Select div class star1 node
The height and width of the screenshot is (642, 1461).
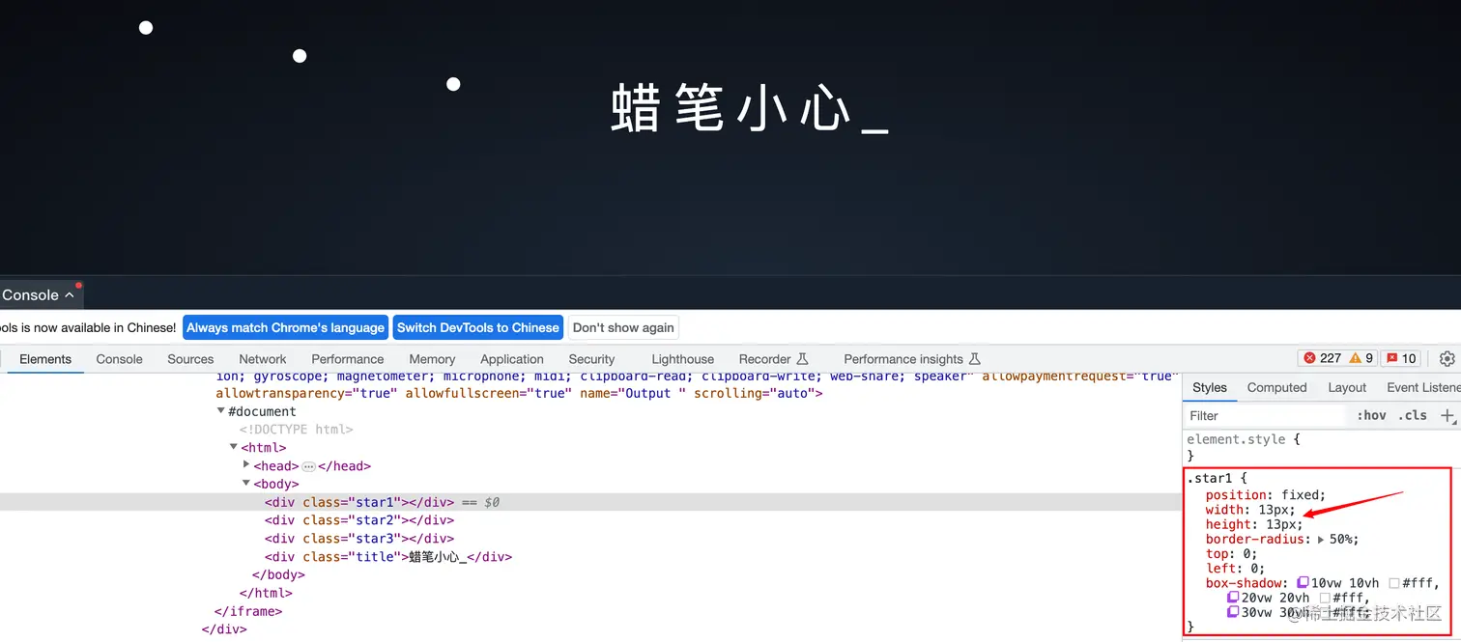point(359,502)
